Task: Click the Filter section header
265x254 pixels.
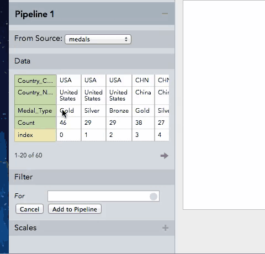Action: coord(92,177)
